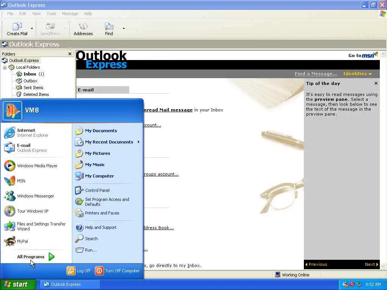Select Outlook Express root in folder tree
387x290 pixels.
[24, 60]
